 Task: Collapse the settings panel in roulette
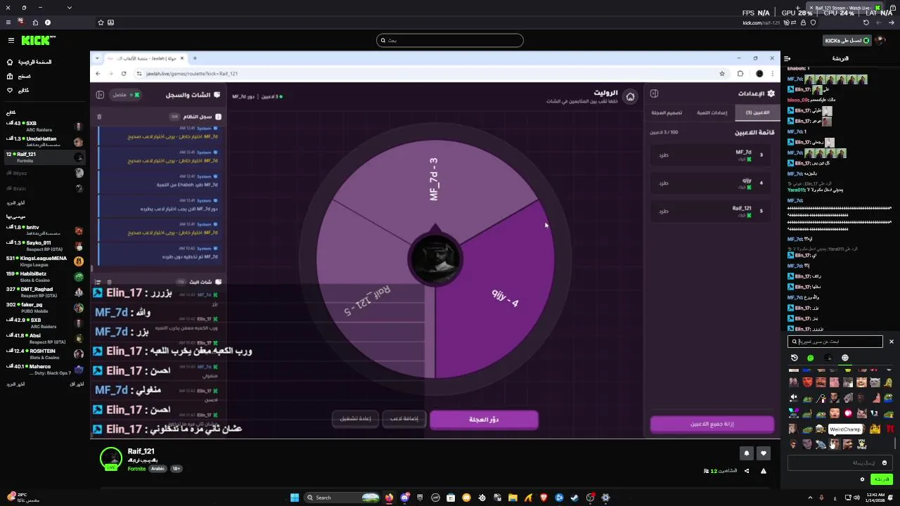pyautogui.click(x=654, y=93)
